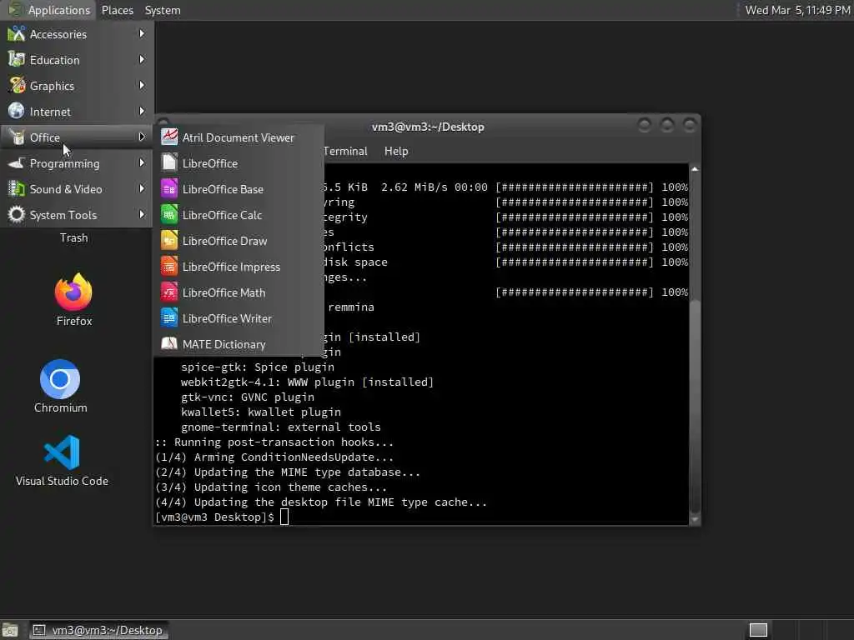Click the terminal scrollbar up arrow
The height and width of the screenshot is (640, 854).
click(x=695, y=169)
